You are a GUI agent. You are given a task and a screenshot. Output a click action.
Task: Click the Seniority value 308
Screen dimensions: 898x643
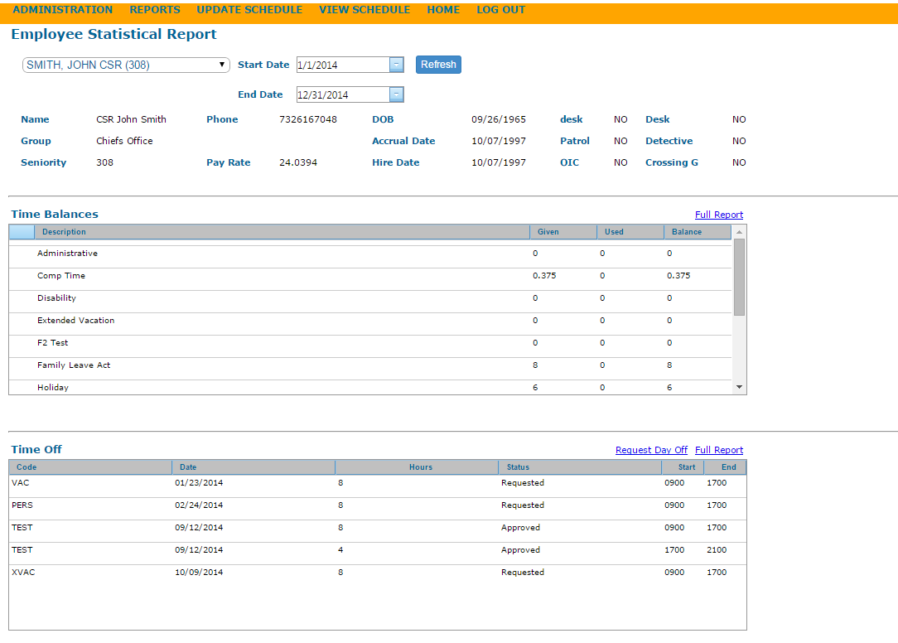coord(105,162)
